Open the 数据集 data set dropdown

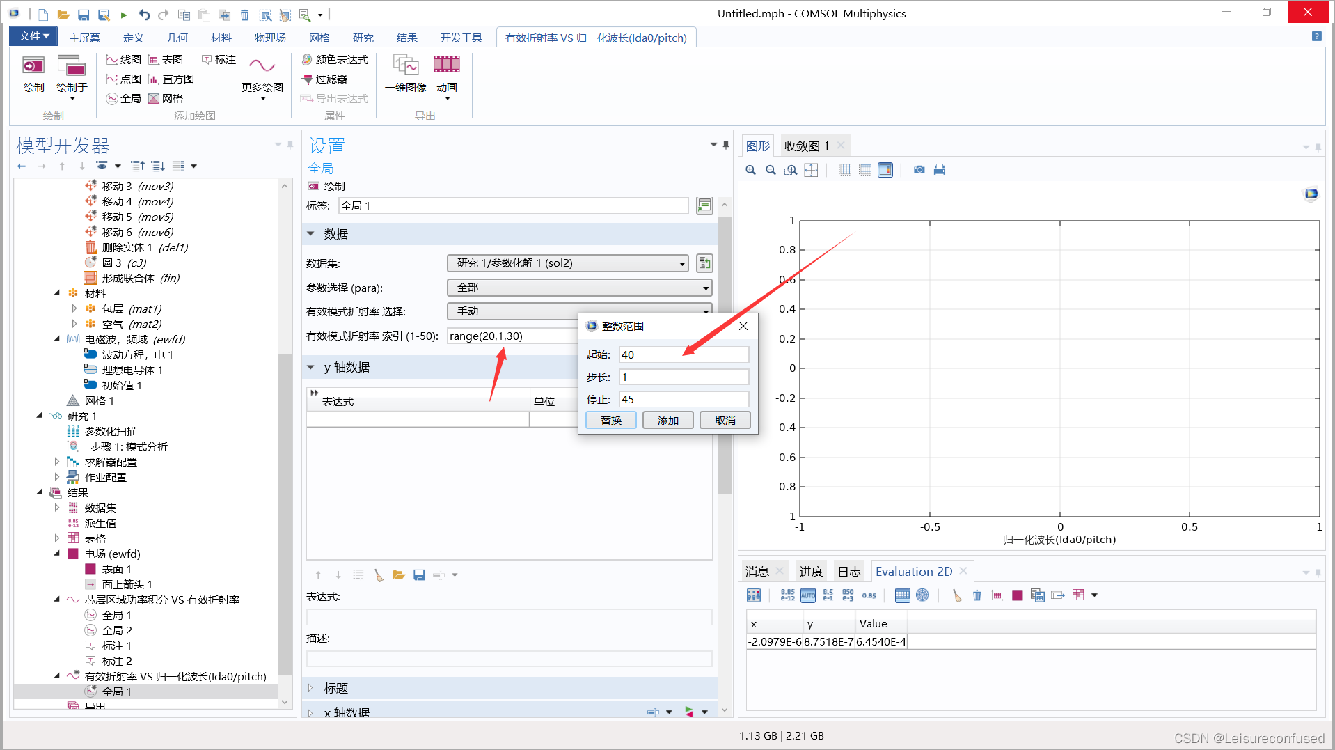pos(568,263)
